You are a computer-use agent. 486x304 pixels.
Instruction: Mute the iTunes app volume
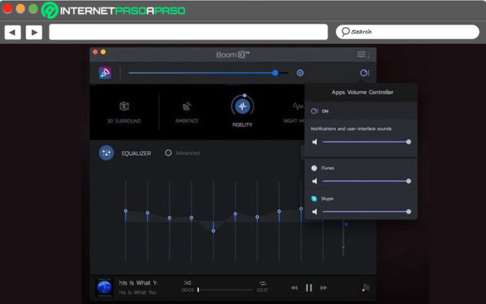[315, 181]
